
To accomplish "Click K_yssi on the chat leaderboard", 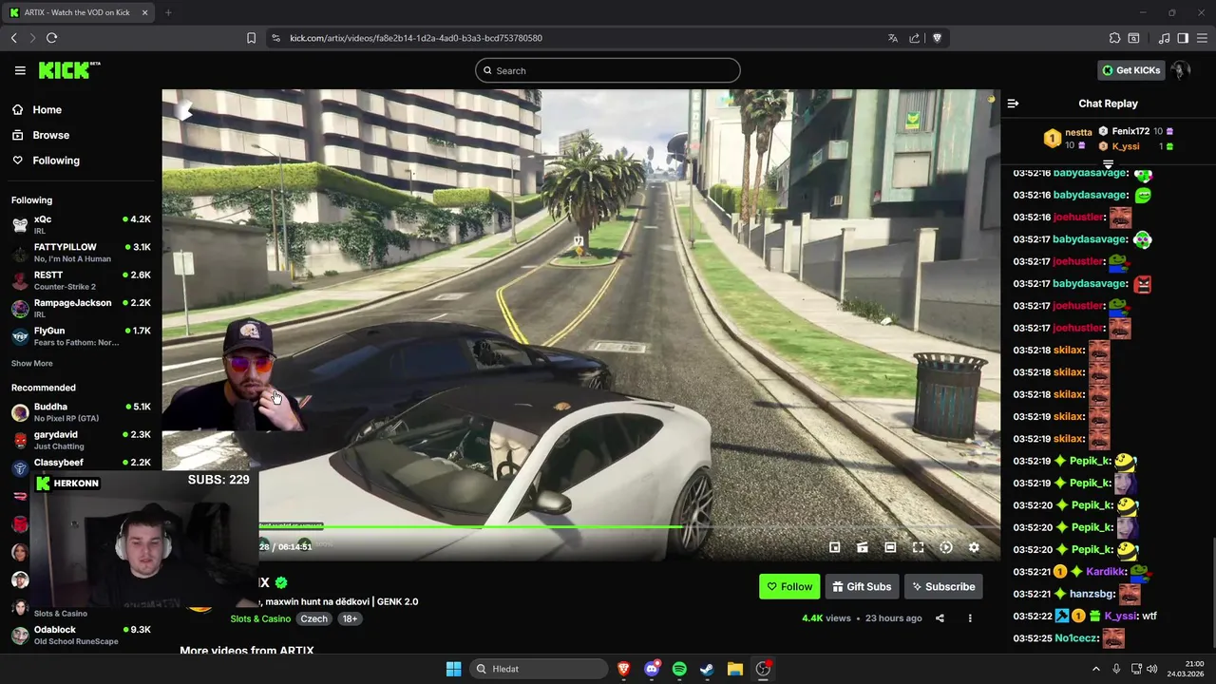I will coord(1125,146).
